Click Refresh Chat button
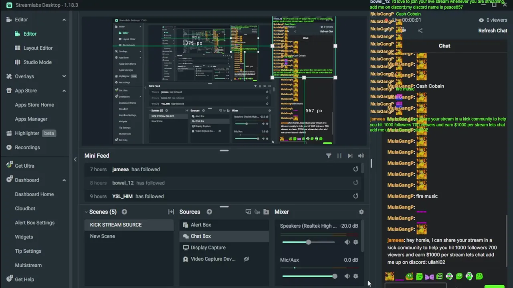Image resolution: width=513 pixels, height=288 pixels. [x=493, y=30]
